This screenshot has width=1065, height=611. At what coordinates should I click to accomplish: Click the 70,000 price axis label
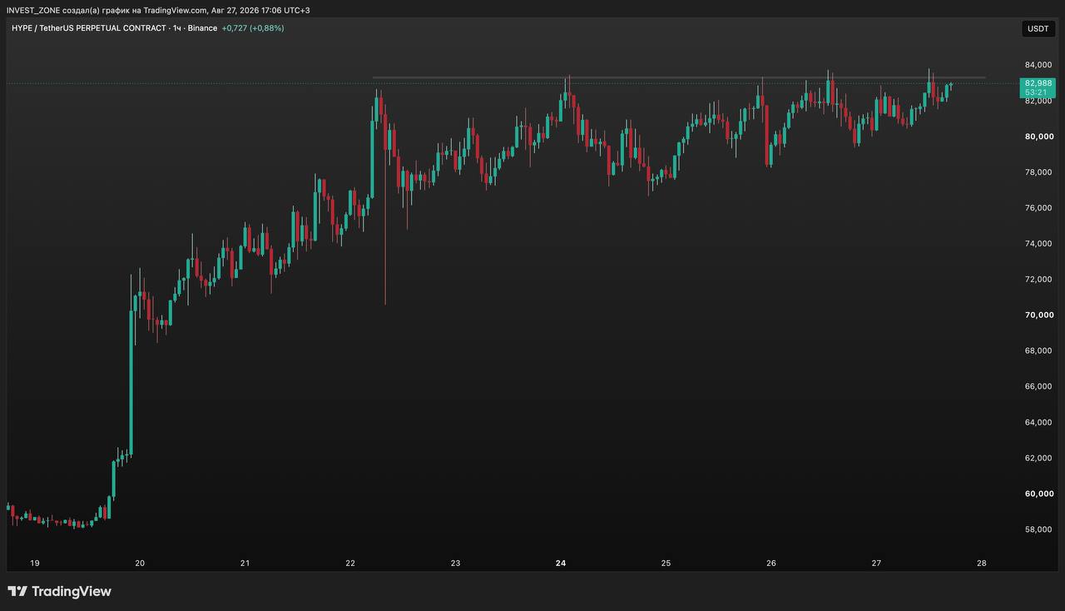coord(1039,315)
